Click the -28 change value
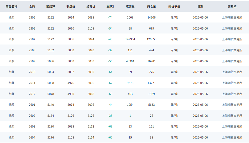This screenshot has width=249, height=143. [110, 116]
